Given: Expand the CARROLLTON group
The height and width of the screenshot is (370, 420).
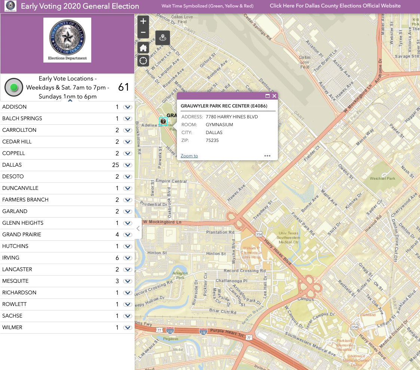Looking at the screenshot, I should pos(128,130).
